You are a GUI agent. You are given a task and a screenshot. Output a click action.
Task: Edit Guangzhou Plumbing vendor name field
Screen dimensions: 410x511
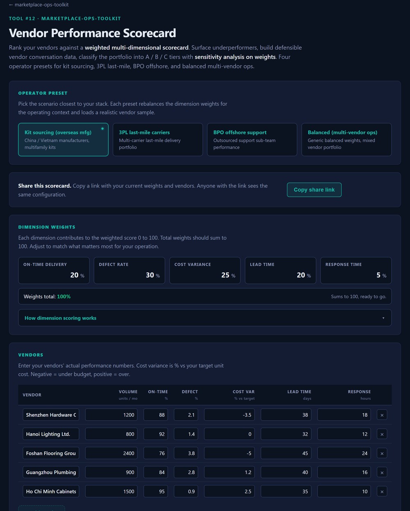point(51,472)
